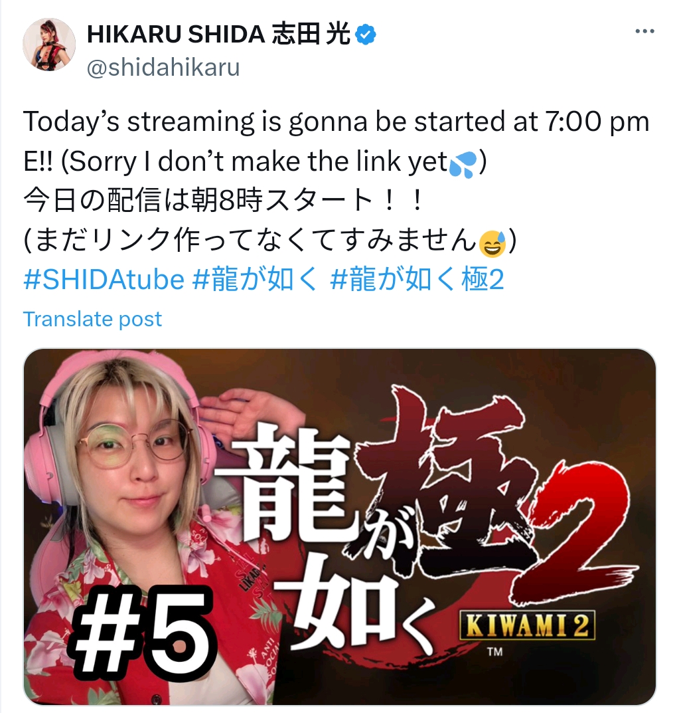Click Translate post
Viewport: 675px width, 713px height.
coord(93,319)
